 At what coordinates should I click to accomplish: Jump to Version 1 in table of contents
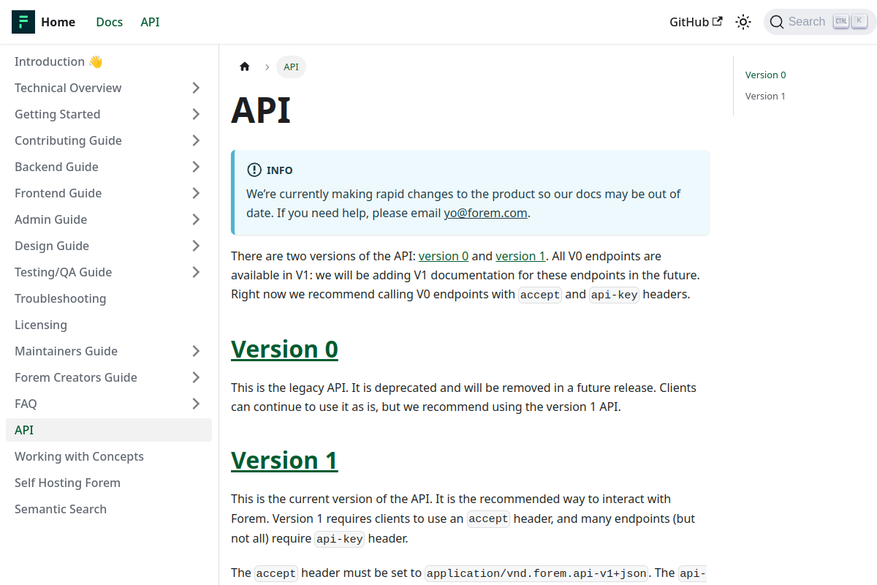pyautogui.click(x=765, y=96)
